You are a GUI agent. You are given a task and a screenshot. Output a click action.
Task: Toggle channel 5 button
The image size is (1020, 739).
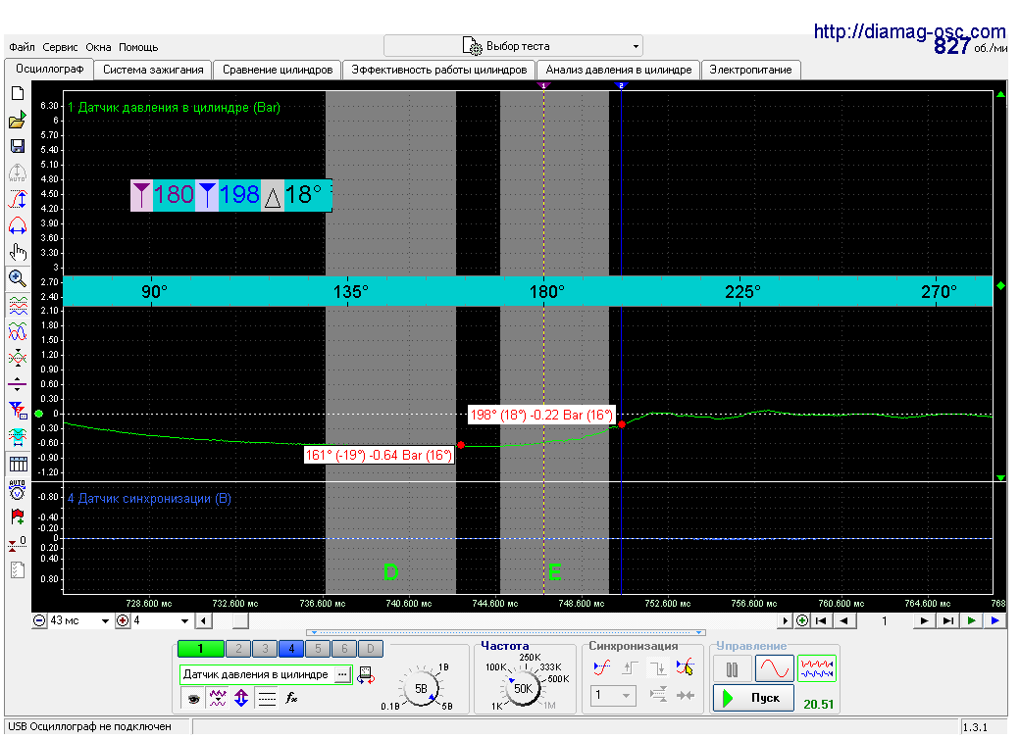(318, 648)
